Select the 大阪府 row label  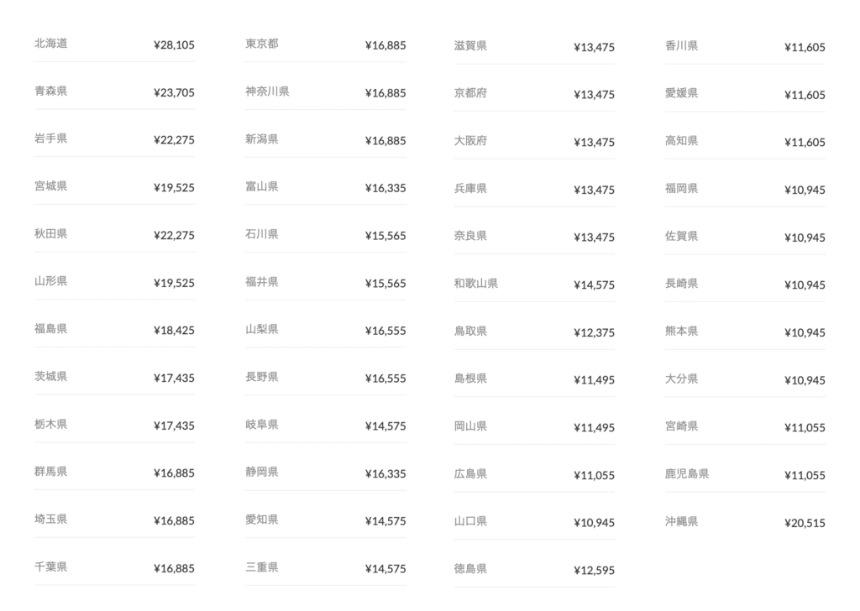470,141
